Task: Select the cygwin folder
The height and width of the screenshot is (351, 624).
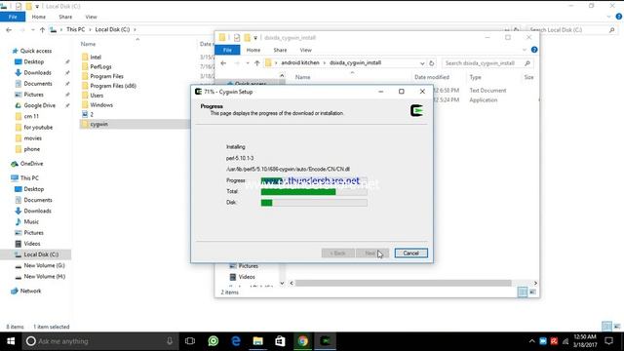Action: click(x=99, y=124)
